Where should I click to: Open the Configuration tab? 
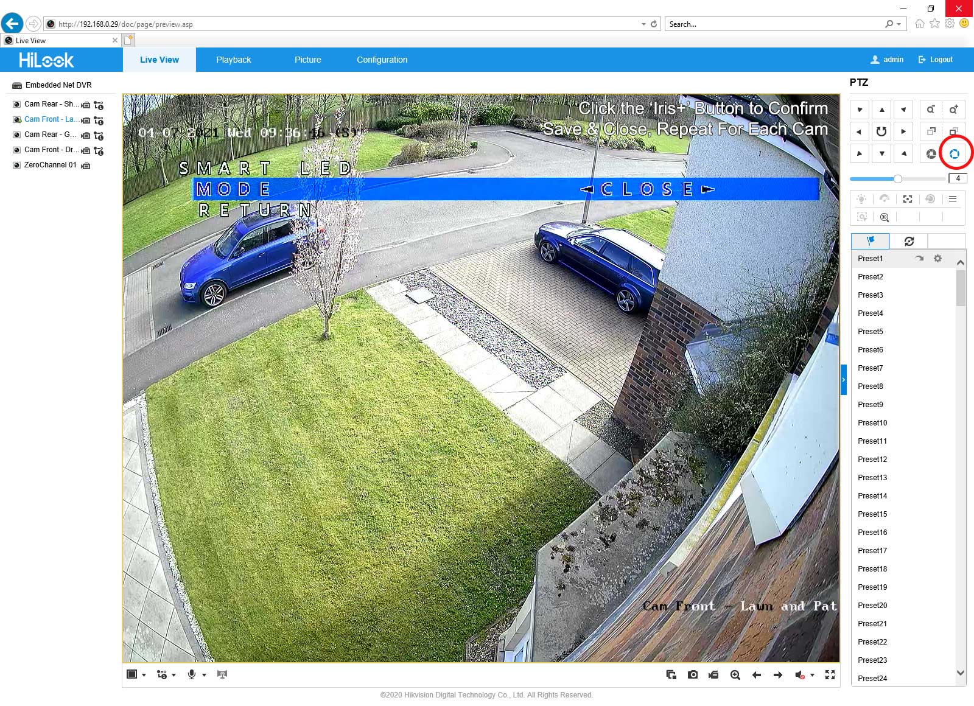coord(382,60)
